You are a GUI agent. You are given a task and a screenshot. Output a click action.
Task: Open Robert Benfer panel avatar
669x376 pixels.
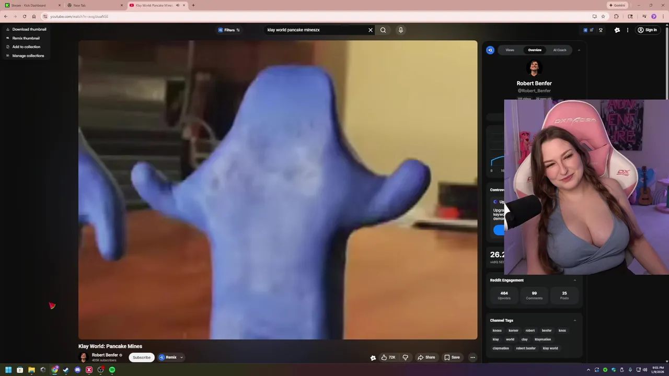click(x=534, y=68)
